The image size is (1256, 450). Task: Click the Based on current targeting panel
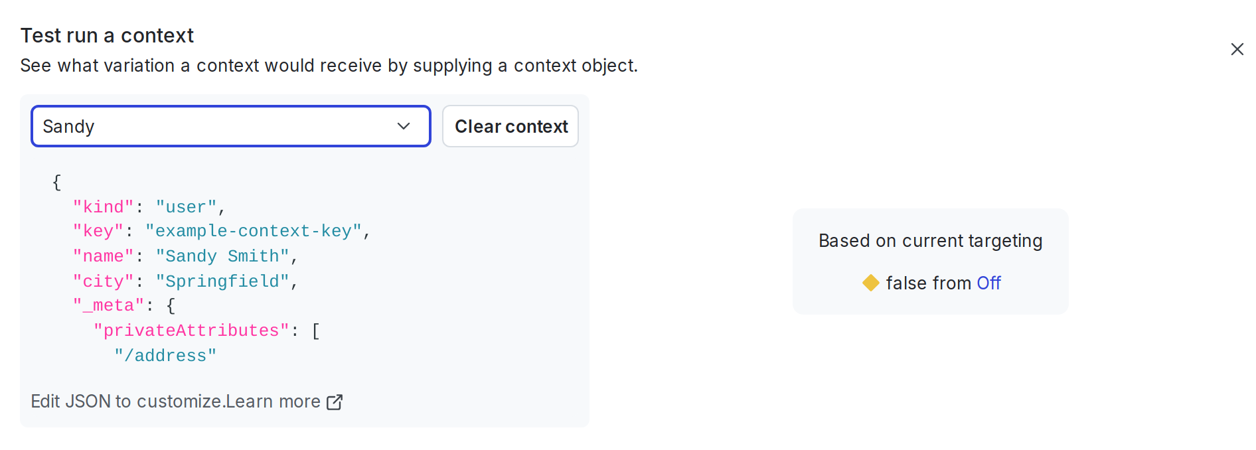930,261
